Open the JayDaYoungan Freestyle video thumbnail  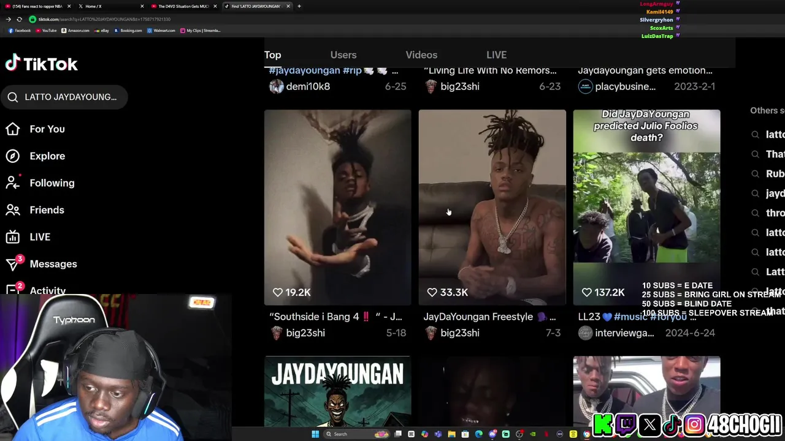[x=492, y=207]
